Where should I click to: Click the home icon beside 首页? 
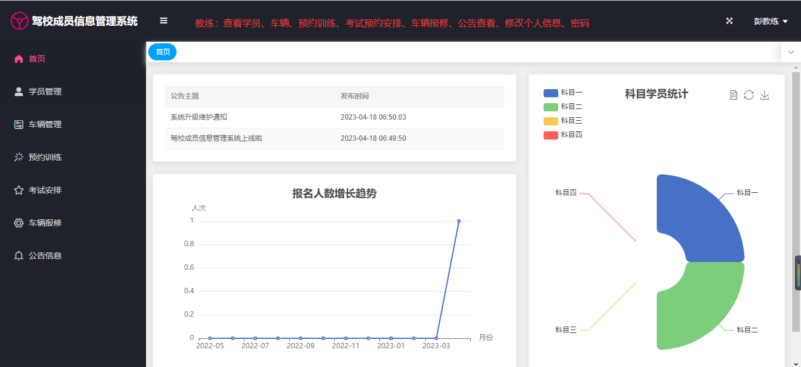[19, 59]
